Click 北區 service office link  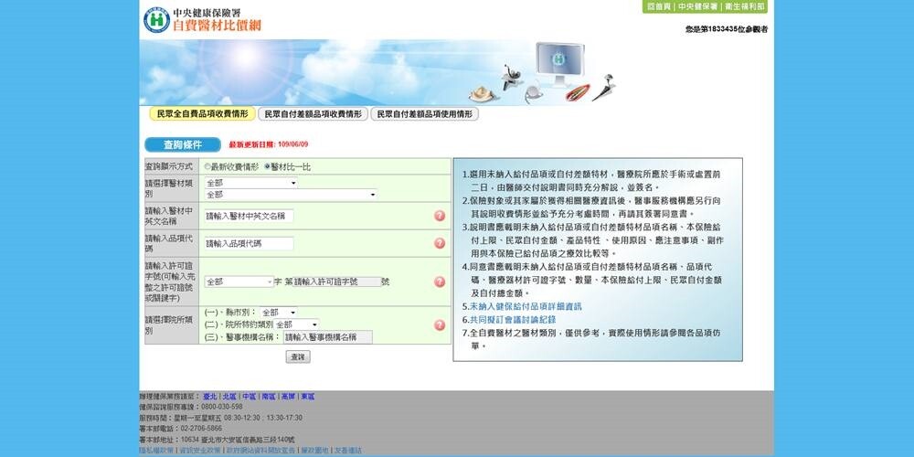click(x=229, y=397)
